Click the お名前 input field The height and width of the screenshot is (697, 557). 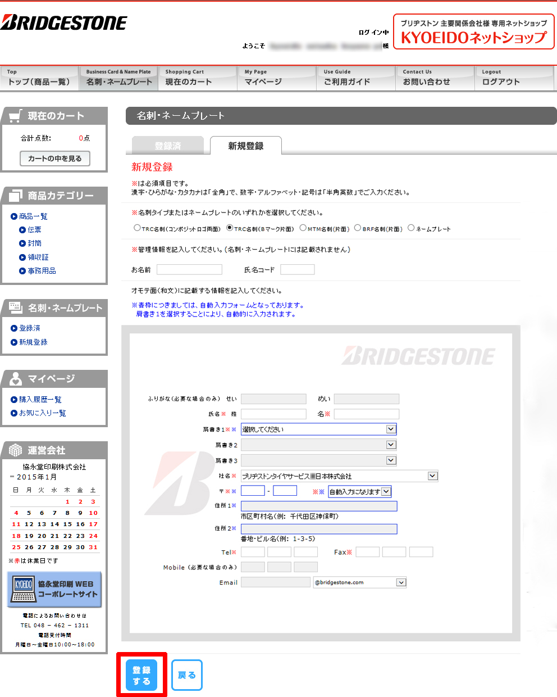pyautogui.click(x=189, y=270)
